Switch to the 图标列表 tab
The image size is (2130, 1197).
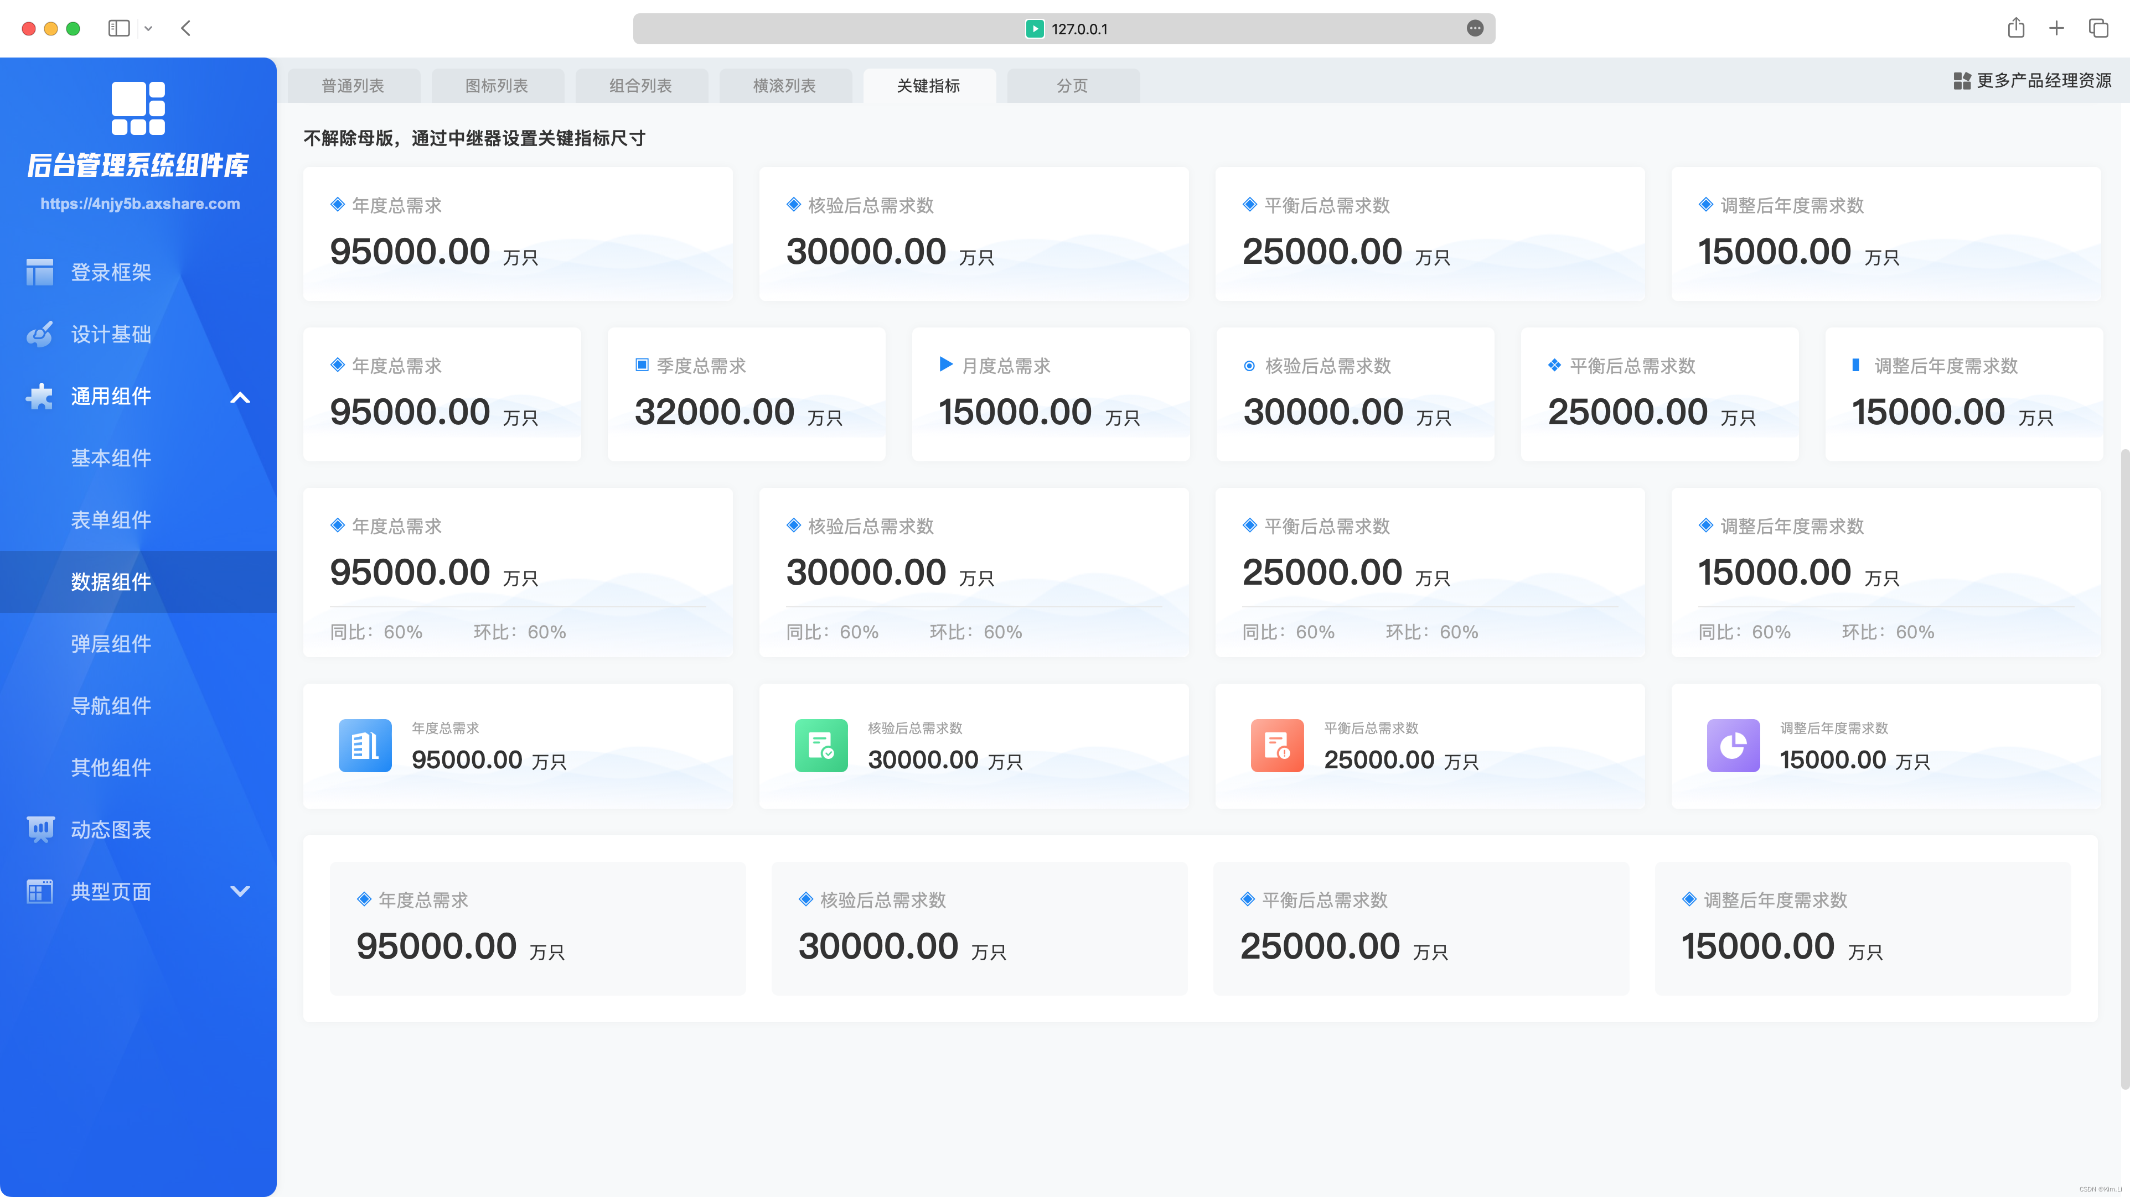[497, 86]
